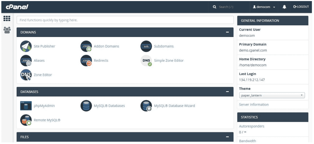The width and height of the screenshot is (314, 144).
Task: Click the cPanel logo
Action: [x=17, y=7]
